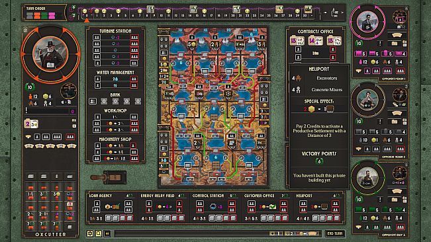Pick Water Management two-drop action slot
The height and width of the screenshot is (242, 431).
click(97, 79)
